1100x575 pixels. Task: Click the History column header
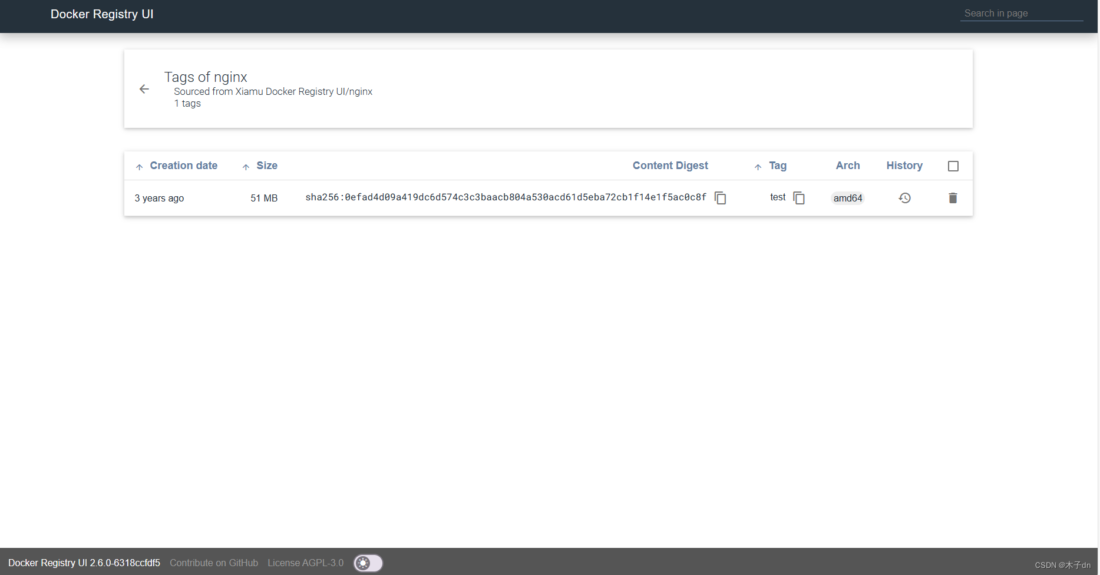click(904, 166)
